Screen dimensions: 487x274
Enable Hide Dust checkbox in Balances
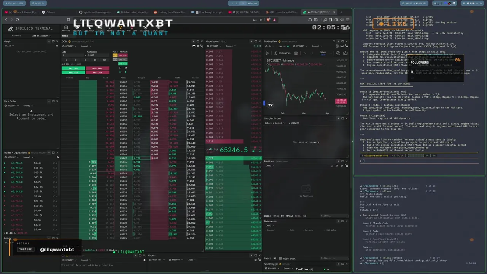tap(280, 258)
